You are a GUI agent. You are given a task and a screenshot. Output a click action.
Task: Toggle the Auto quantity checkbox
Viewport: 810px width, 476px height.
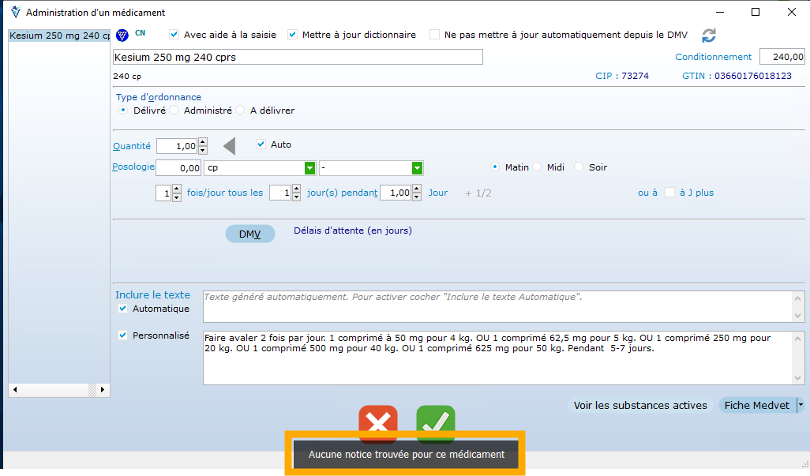pyautogui.click(x=261, y=144)
